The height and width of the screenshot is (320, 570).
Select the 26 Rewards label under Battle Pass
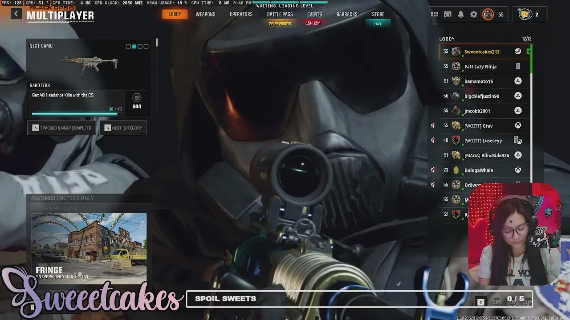[x=280, y=24]
